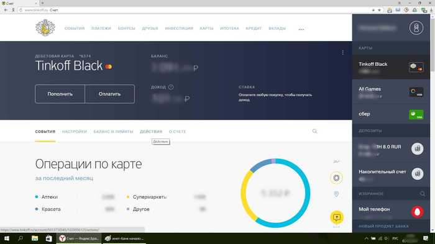Click the Mastercard logo next to Tinkoff Black
The height and width of the screenshot is (244, 435).
coord(109,66)
